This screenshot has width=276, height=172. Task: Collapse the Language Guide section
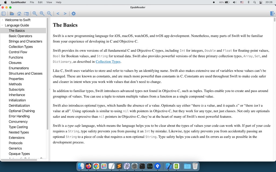tap(2, 25)
